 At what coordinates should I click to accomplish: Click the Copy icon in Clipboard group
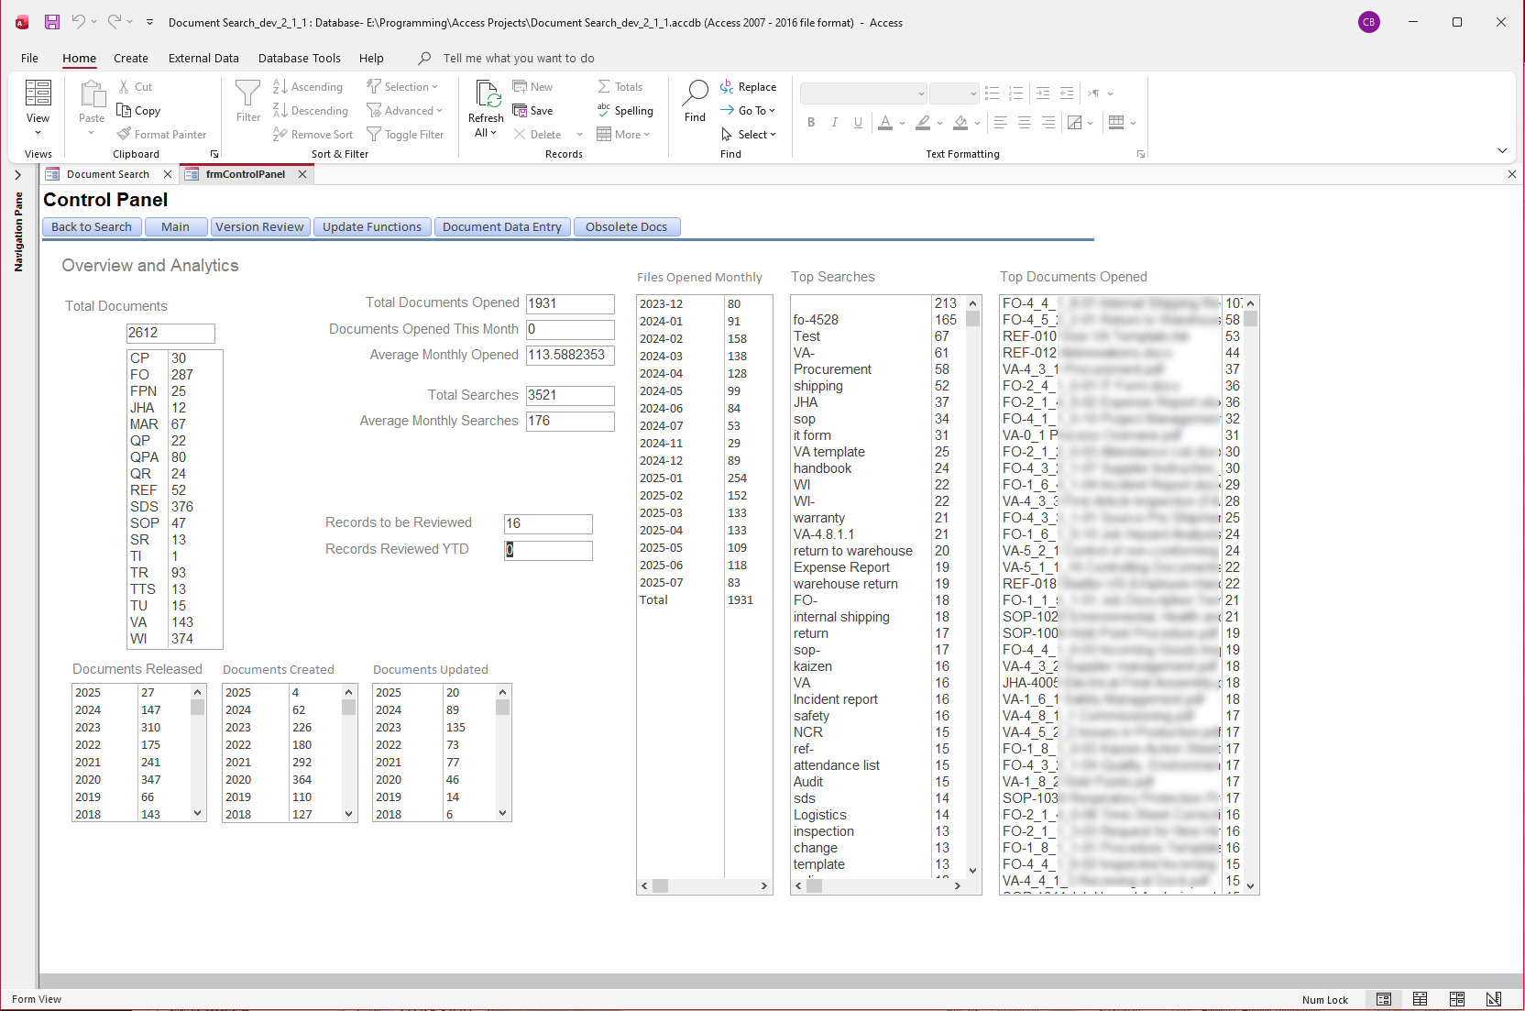tap(125, 111)
